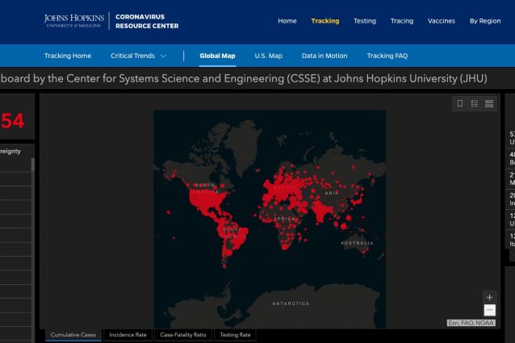Open the Tracing navigation item

coord(402,21)
